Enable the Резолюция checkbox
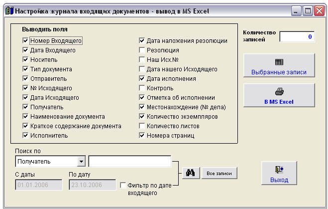Viewport: 328px width, 209px height. coord(142,50)
